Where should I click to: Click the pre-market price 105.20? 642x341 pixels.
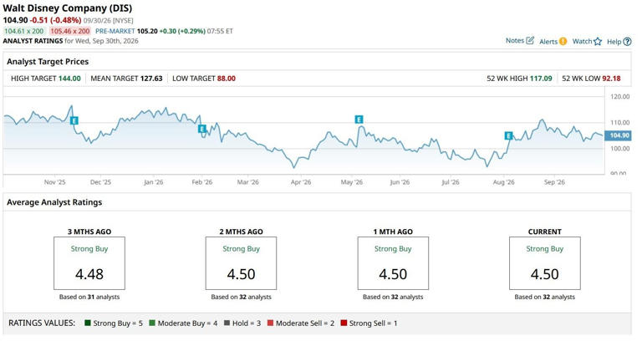(x=147, y=31)
